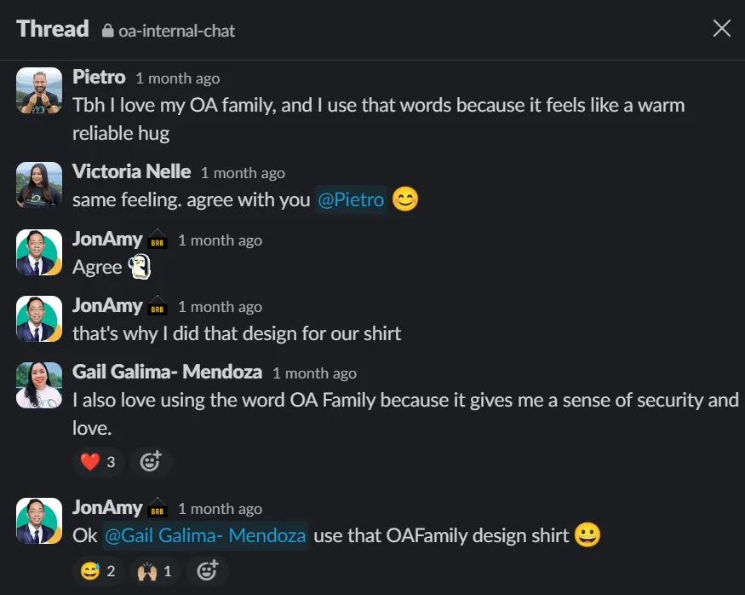
Task: Toggle the heart reaction with 3 votes
Action: (x=98, y=462)
